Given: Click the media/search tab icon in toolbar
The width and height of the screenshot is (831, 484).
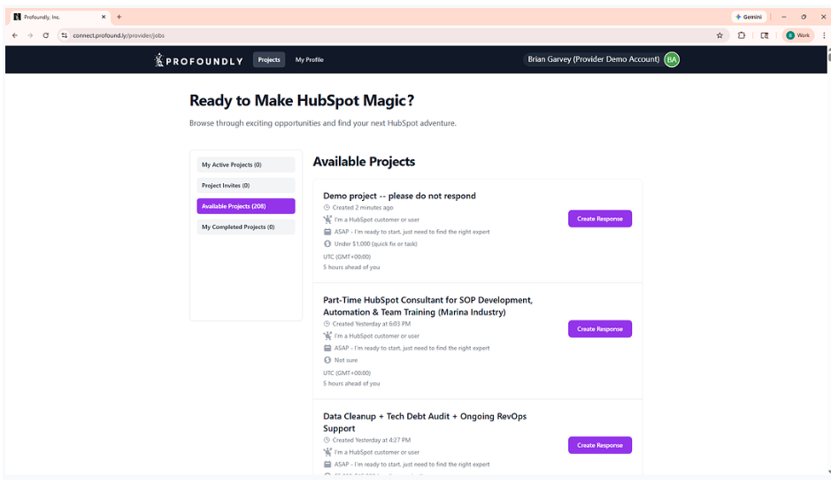Looking at the screenshot, I should pos(765,35).
